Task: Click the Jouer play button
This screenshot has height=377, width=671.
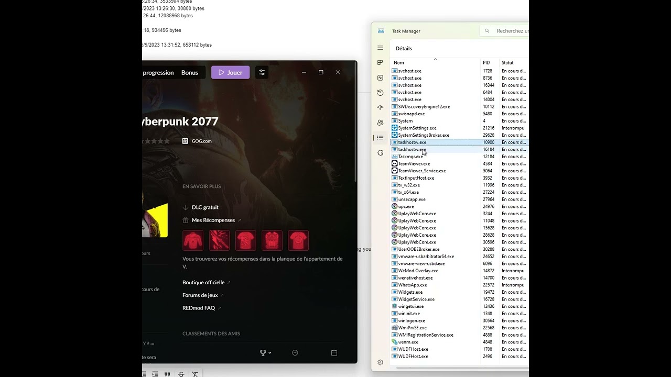Action: point(230,72)
